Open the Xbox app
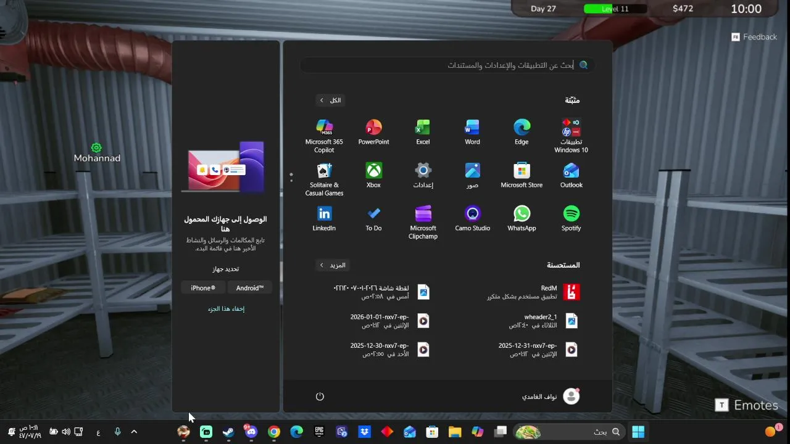 (x=373, y=175)
